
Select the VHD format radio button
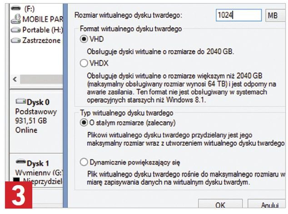[83, 39]
